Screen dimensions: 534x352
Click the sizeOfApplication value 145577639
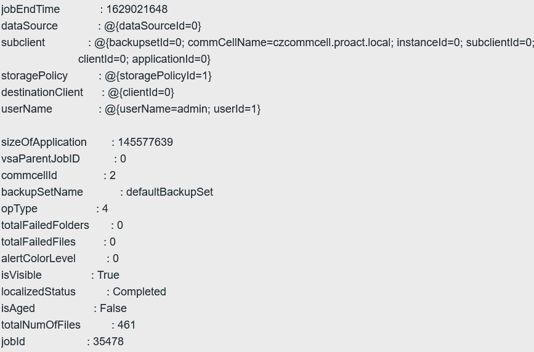point(145,142)
